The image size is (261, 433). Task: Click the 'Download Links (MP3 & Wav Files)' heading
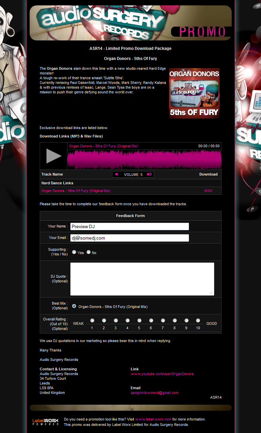point(71,136)
